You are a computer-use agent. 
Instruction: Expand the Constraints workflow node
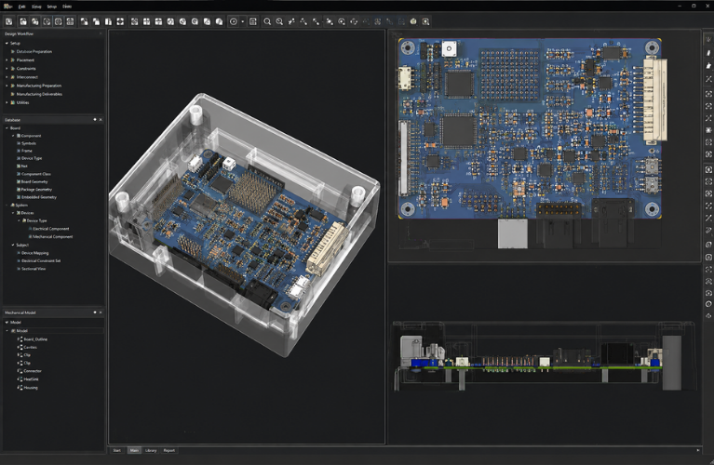coord(7,69)
